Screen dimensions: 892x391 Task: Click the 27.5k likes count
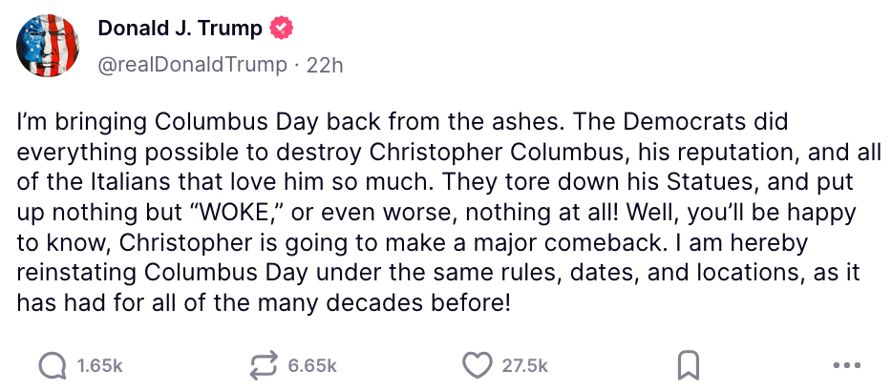(524, 365)
